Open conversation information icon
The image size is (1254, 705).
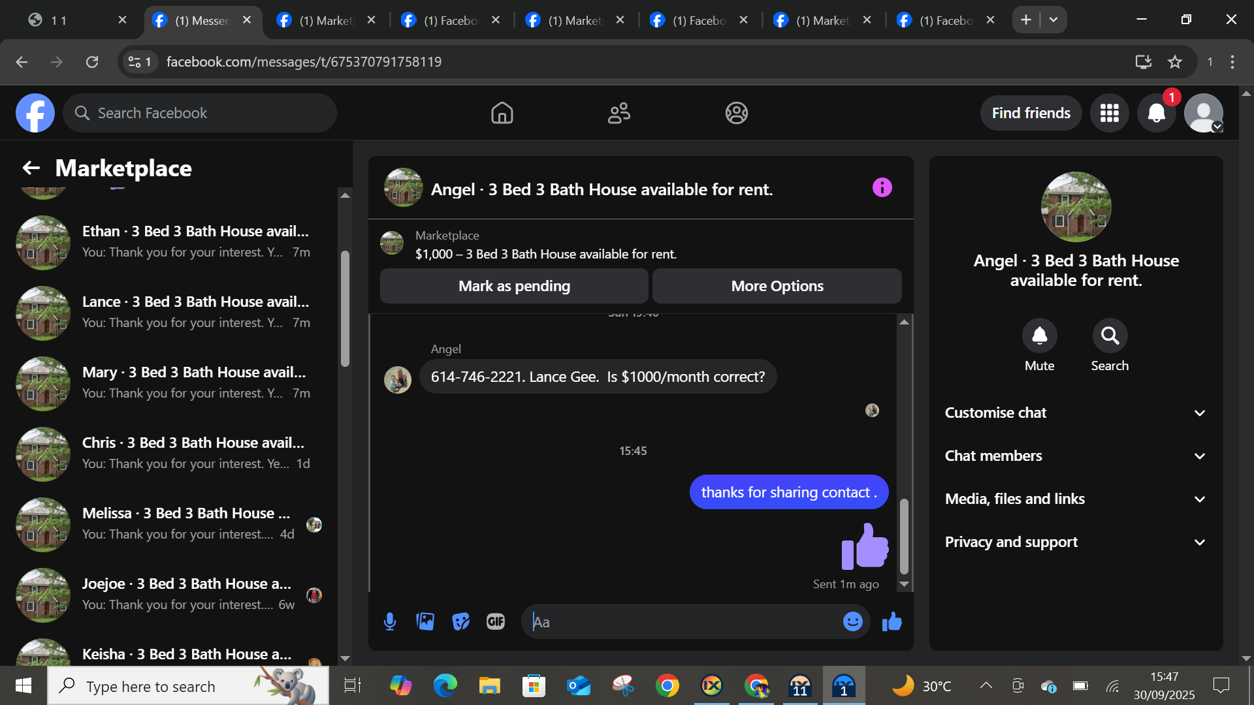click(x=882, y=188)
